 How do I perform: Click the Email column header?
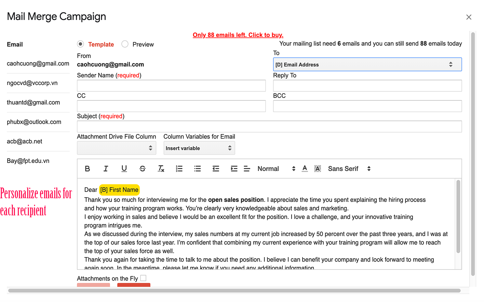click(15, 44)
